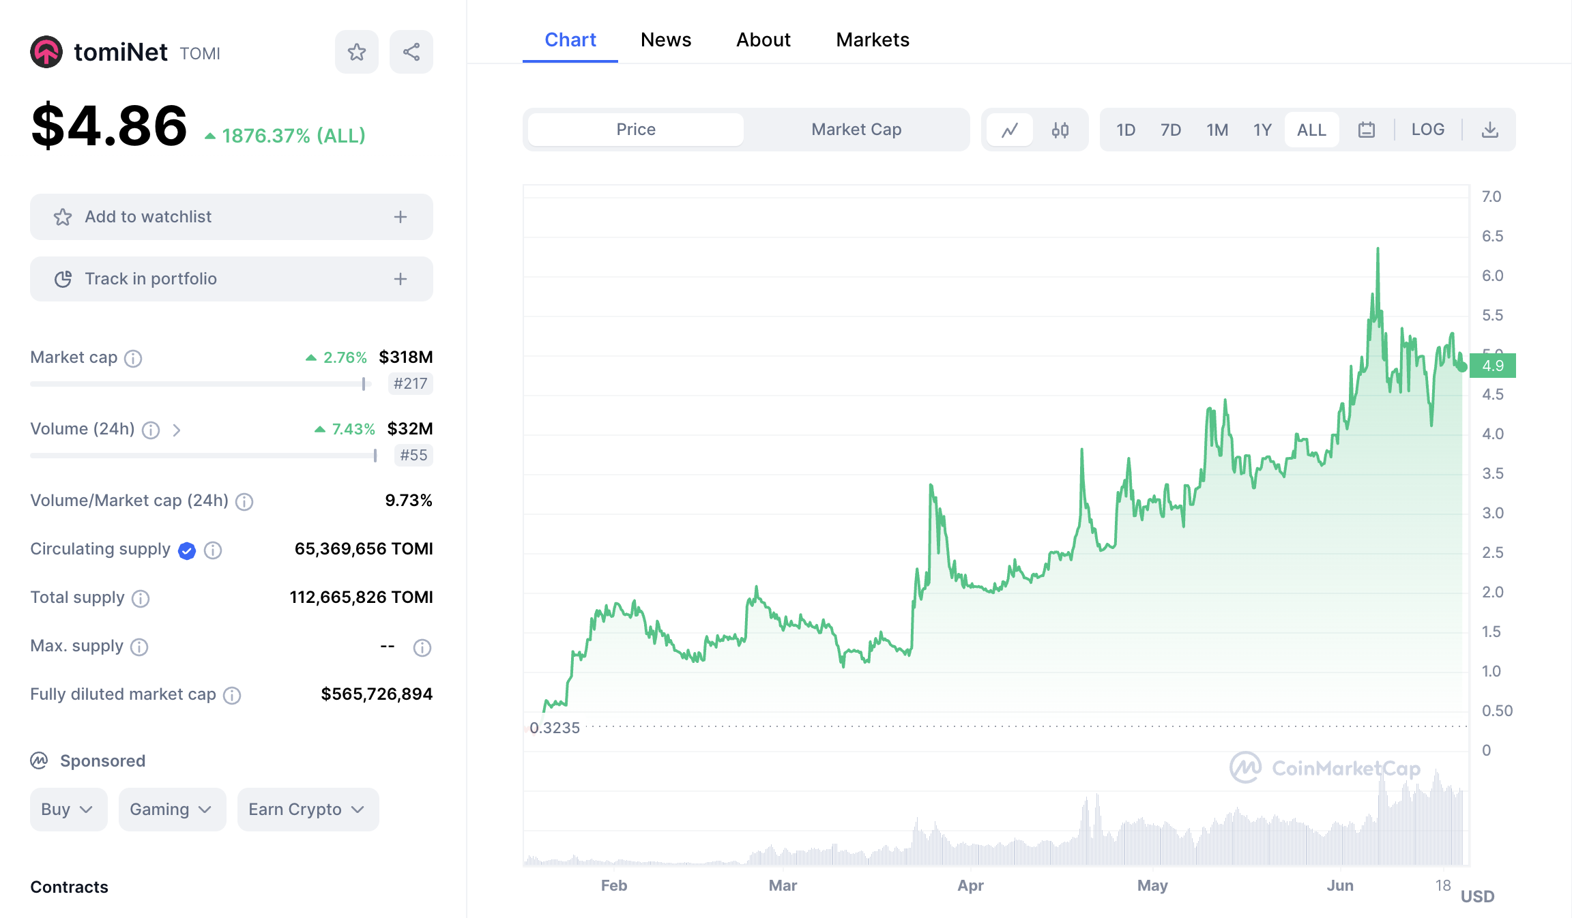The image size is (1572, 918).
Task: Click Add to watchlist button
Action: pos(231,217)
